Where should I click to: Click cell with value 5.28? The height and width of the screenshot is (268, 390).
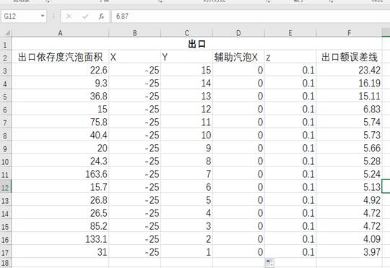(350, 161)
